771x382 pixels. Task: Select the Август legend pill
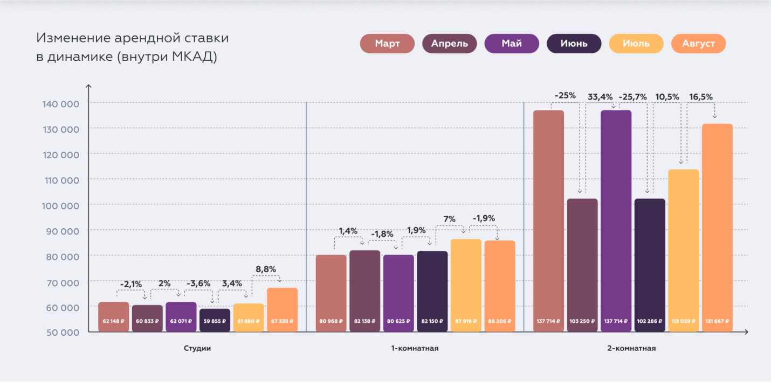[698, 44]
